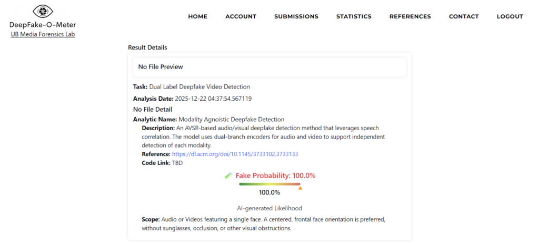Click LOGOUT in the navigation bar
The height and width of the screenshot is (243, 539).
510,16
